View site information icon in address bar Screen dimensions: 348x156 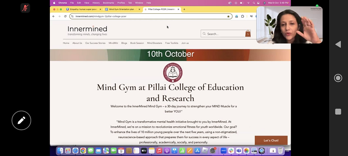pos(72,16)
